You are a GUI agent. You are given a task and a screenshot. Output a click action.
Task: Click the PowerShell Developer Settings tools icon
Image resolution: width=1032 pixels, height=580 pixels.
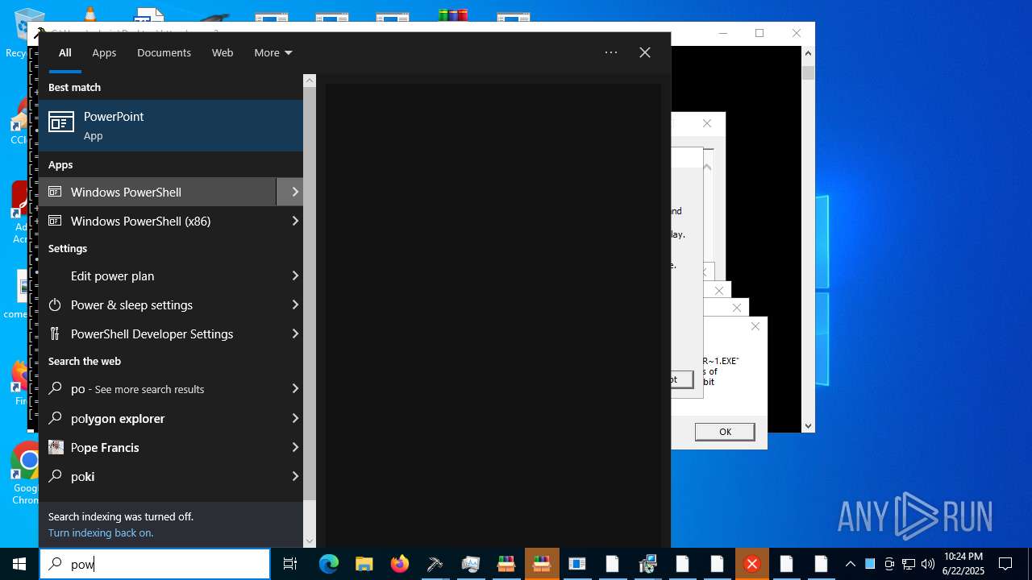click(55, 333)
